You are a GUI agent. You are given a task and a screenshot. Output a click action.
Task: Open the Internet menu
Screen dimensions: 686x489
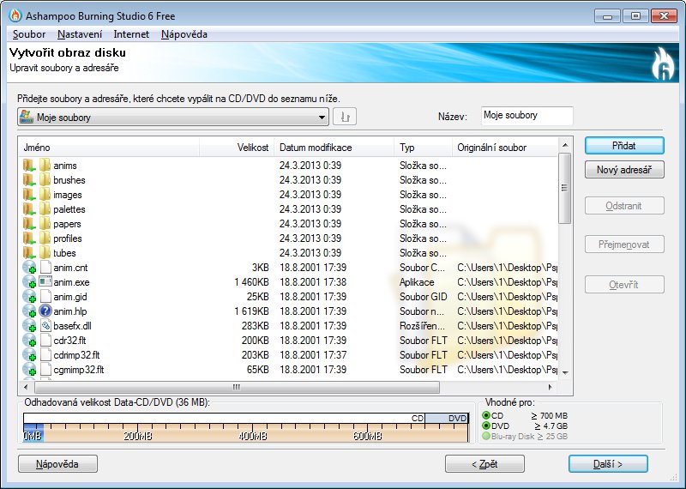point(131,34)
